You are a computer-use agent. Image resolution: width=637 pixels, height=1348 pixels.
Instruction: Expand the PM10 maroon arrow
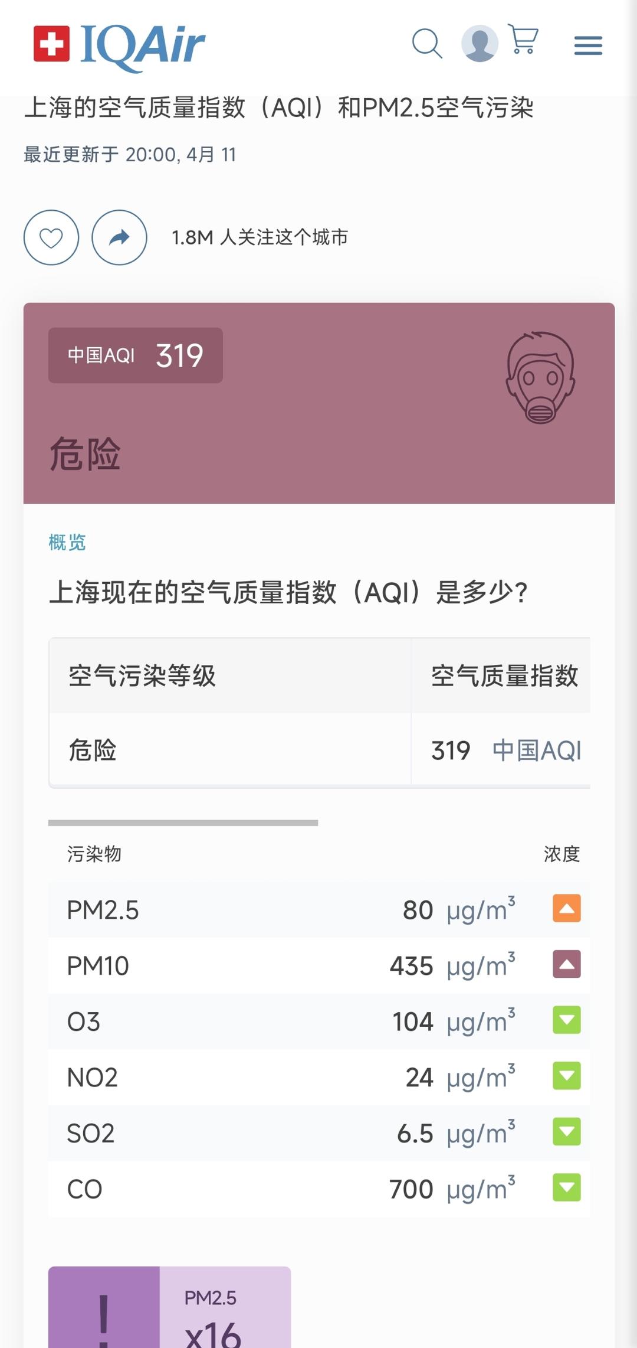[x=566, y=964]
